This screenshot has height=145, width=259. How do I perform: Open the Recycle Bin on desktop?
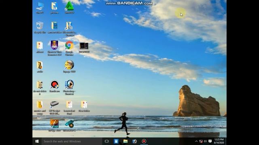click(40, 28)
